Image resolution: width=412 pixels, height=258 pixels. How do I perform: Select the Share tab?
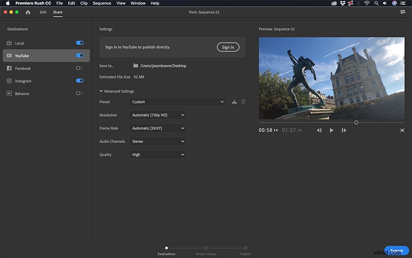click(58, 12)
